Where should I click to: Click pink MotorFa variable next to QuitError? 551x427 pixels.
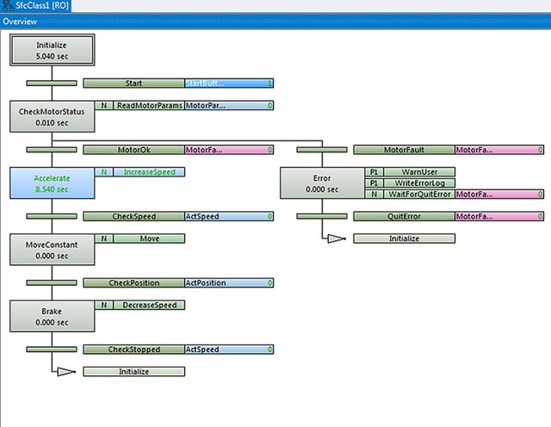(499, 216)
